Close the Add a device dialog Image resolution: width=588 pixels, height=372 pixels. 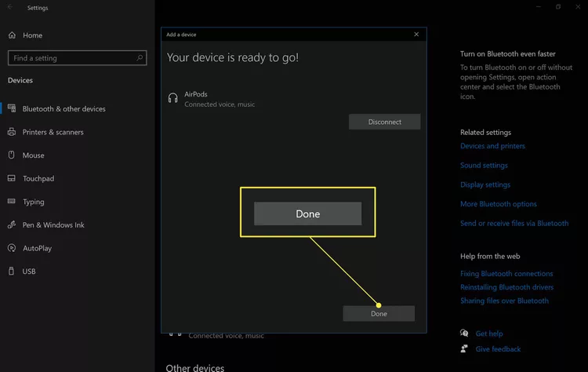416,35
